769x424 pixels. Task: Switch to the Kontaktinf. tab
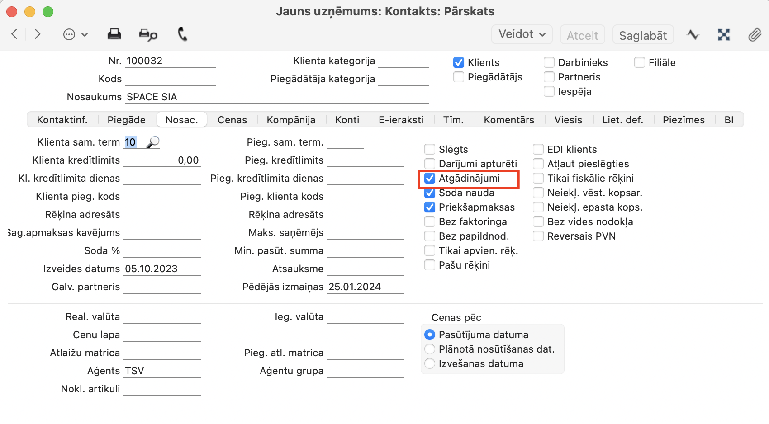coord(62,120)
